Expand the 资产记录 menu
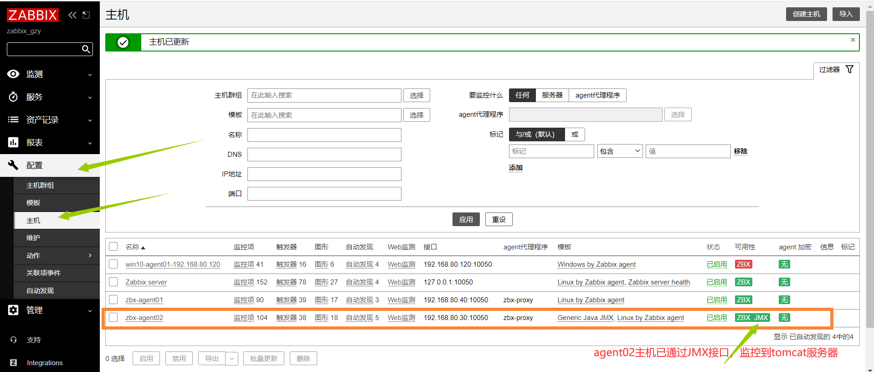Image resolution: width=874 pixels, height=372 pixels. coord(90,120)
